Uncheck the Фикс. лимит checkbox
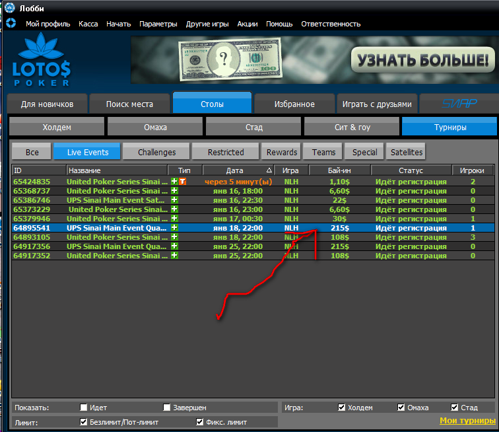Image resolution: width=499 pixels, height=432 pixels. pyautogui.click(x=199, y=422)
